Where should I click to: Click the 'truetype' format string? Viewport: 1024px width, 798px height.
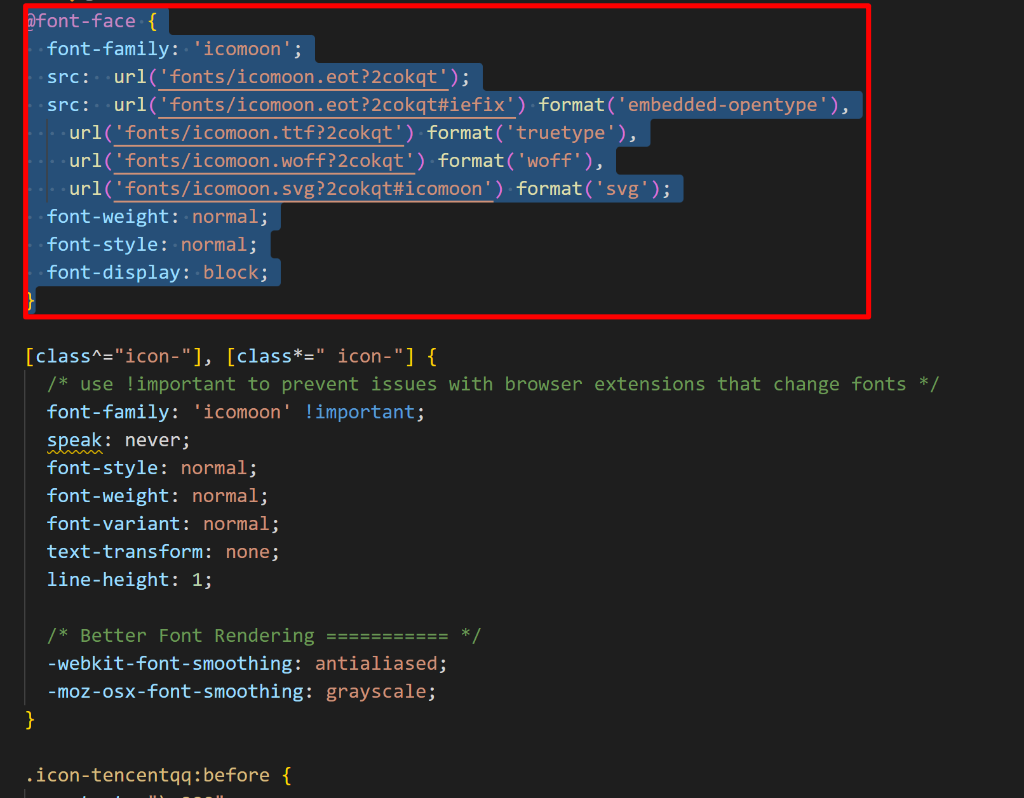point(561,133)
